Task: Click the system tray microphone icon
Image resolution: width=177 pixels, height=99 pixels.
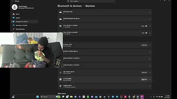Action: (154, 97)
